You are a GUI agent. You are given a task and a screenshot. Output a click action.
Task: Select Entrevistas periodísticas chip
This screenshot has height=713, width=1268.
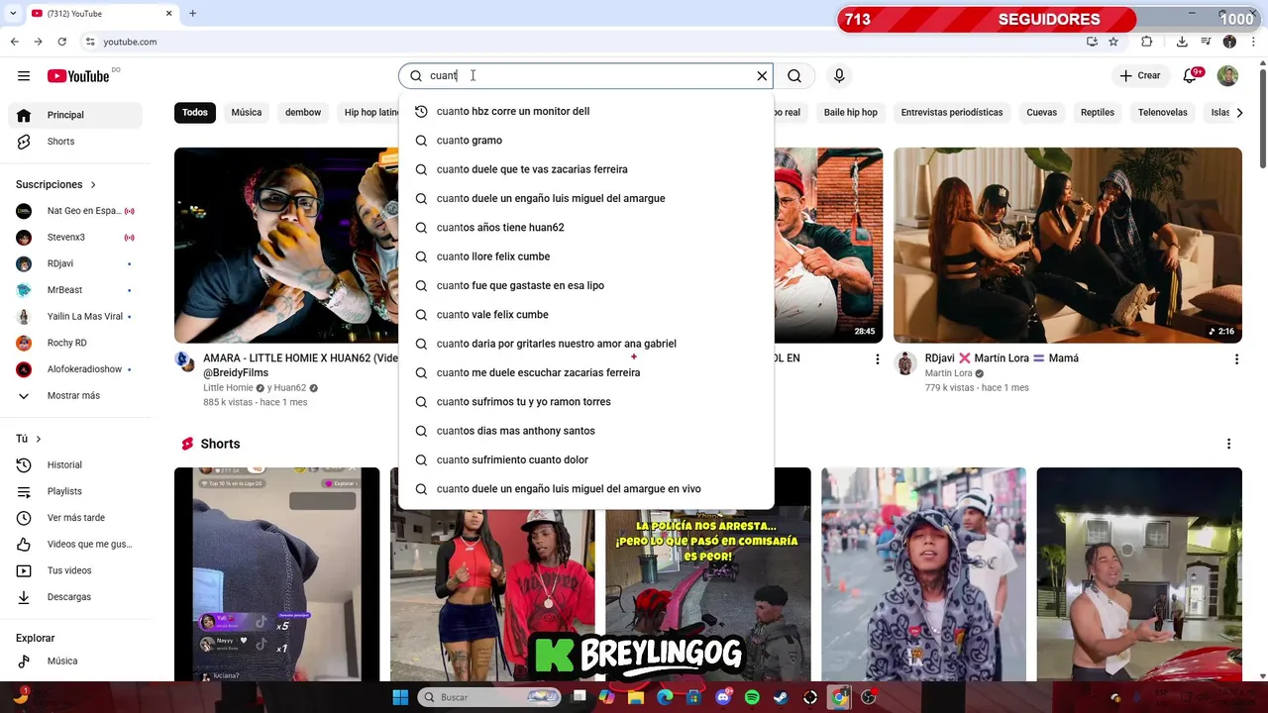[952, 112]
